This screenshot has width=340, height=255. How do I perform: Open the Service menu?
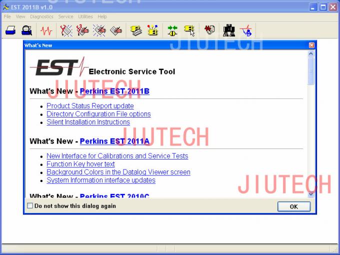[x=65, y=16]
